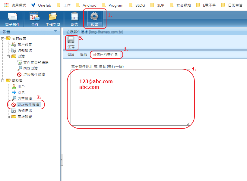Open 文件夾自動清除 filter setting

click(36, 63)
